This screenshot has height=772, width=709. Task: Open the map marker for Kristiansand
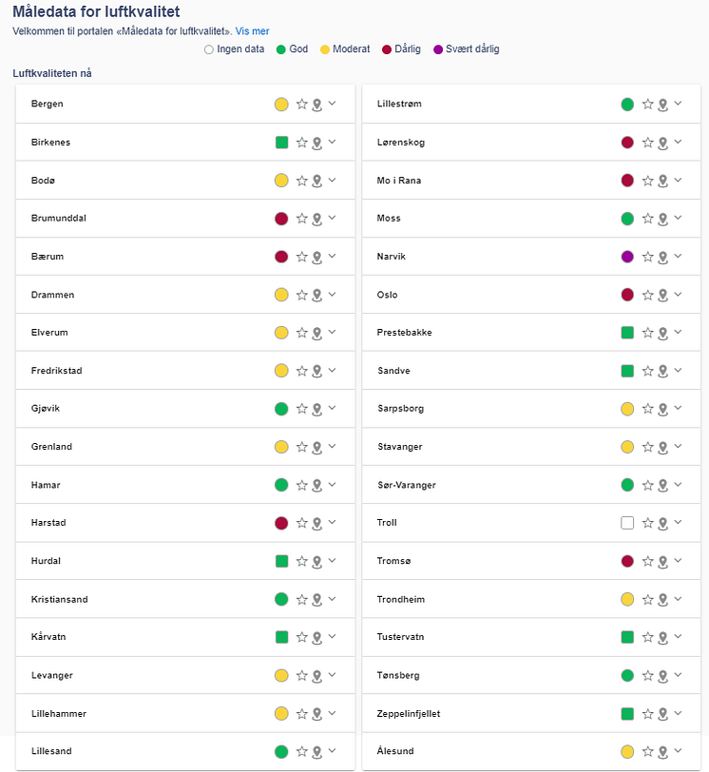coord(316,600)
